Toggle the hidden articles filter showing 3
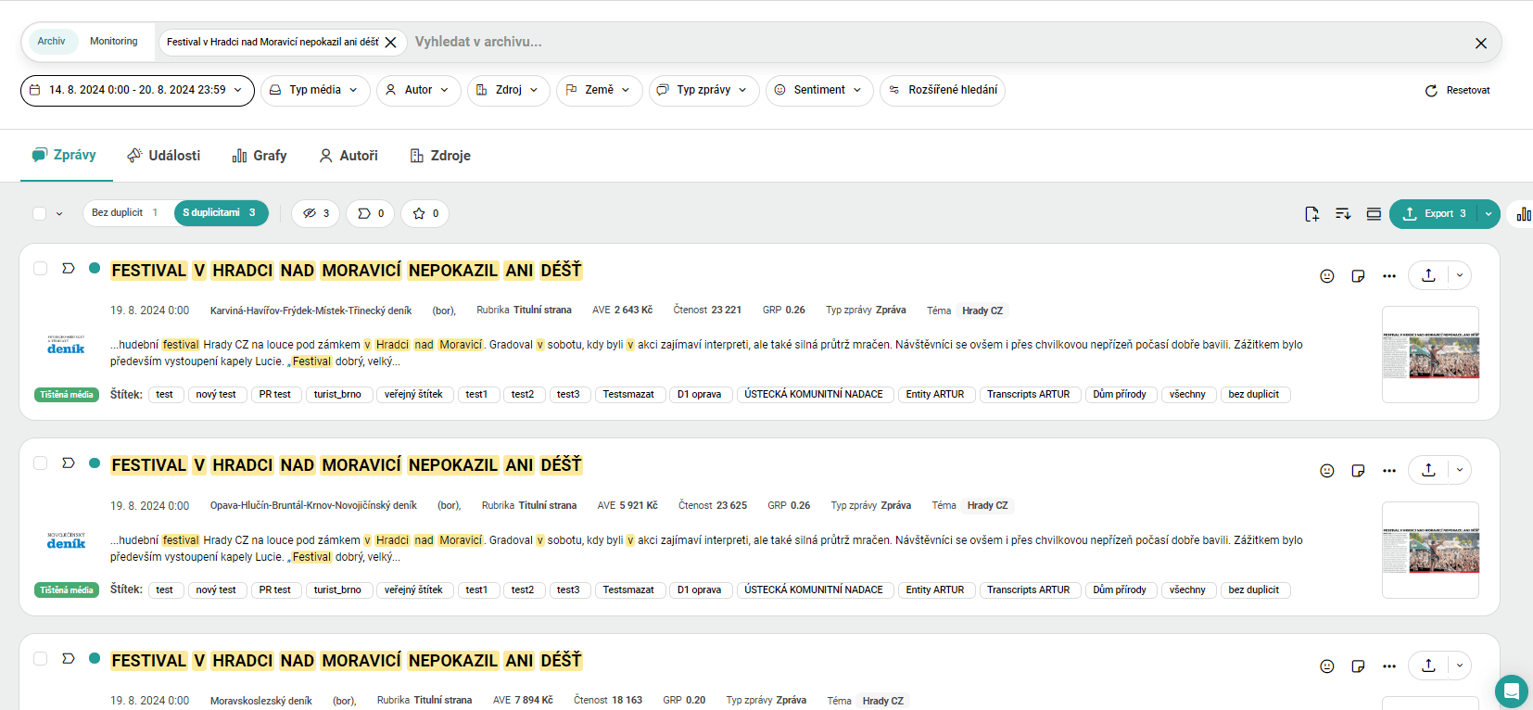This screenshot has height=710, width=1533. [x=316, y=214]
